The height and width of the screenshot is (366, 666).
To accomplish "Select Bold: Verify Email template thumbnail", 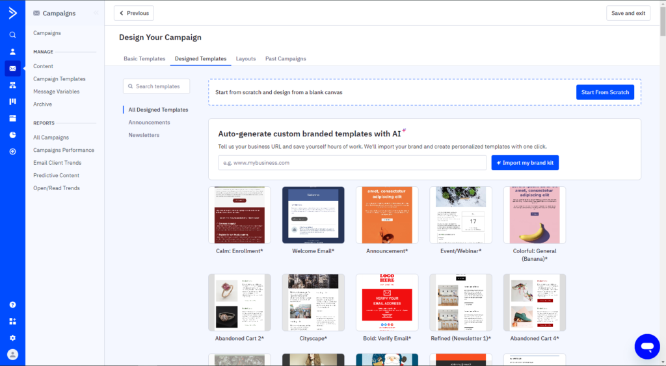I will [387, 302].
